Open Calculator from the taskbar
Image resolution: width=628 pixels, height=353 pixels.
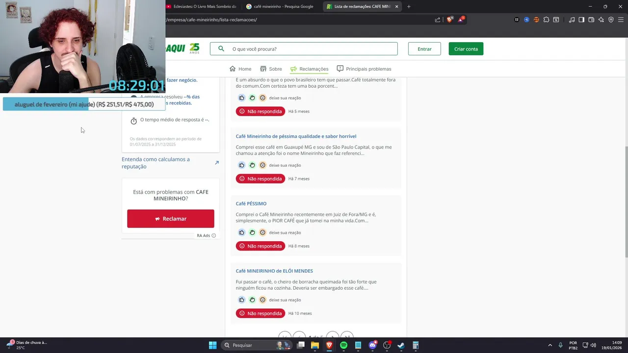pyautogui.click(x=415, y=345)
